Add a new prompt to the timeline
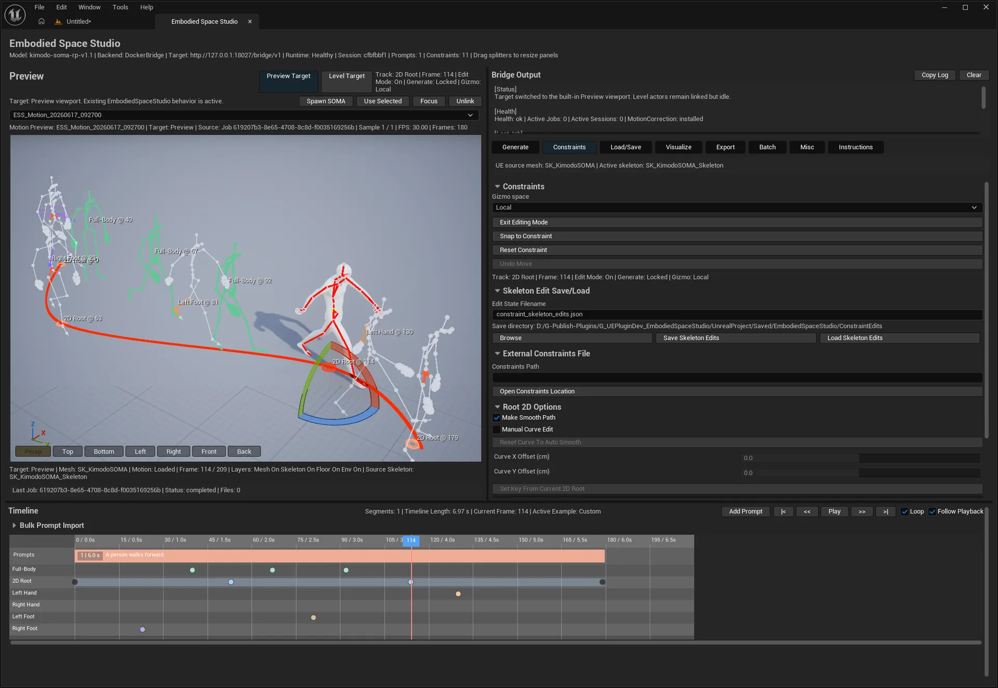This screenshot has width=998, height=688. [745, 512]
